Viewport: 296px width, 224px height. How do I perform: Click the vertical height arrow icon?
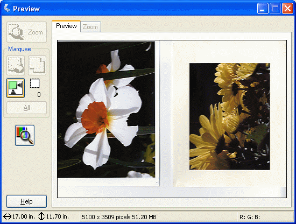(41, 216)
